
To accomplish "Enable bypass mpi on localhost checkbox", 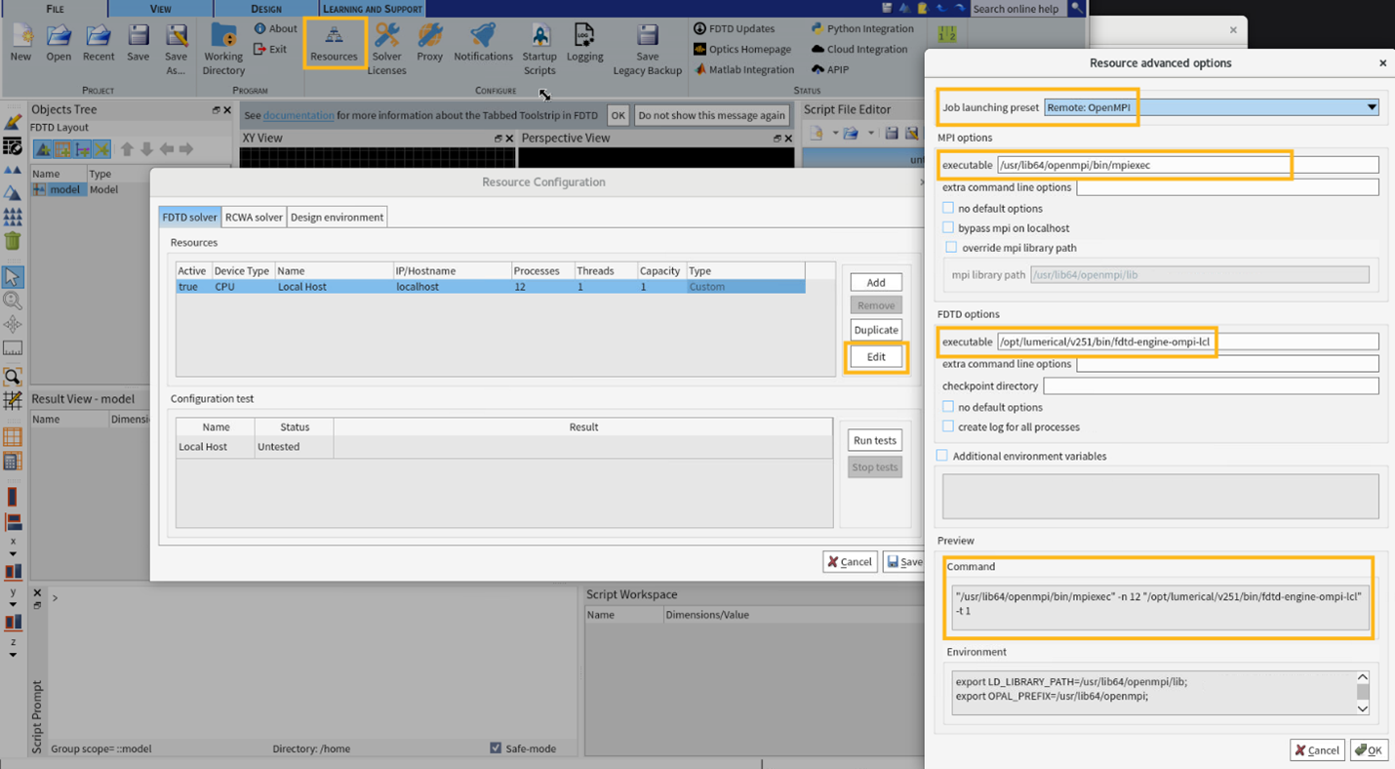I will coord(948,227).
